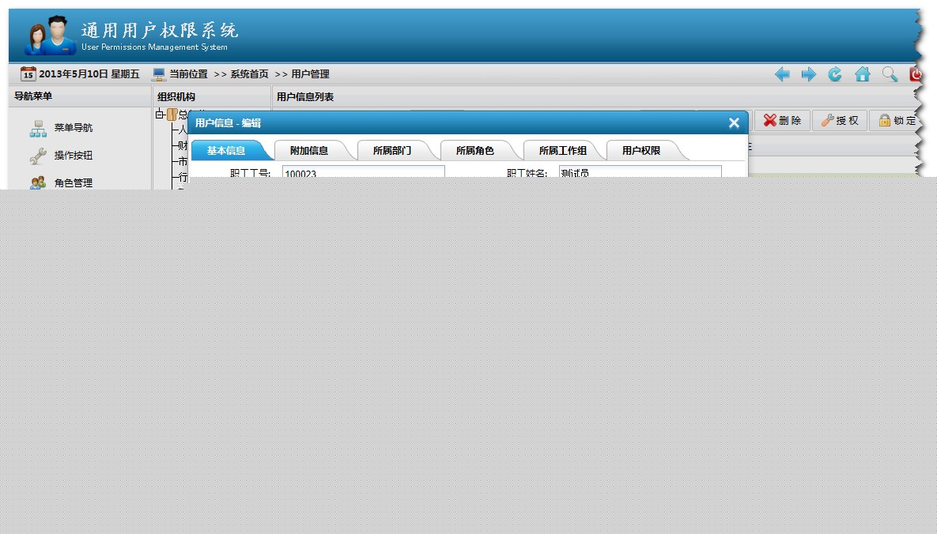This screenshot has width=937, height=534.
Task: Click the 操作按钮 wrench icon in sidebar
Action: [37, 155]
